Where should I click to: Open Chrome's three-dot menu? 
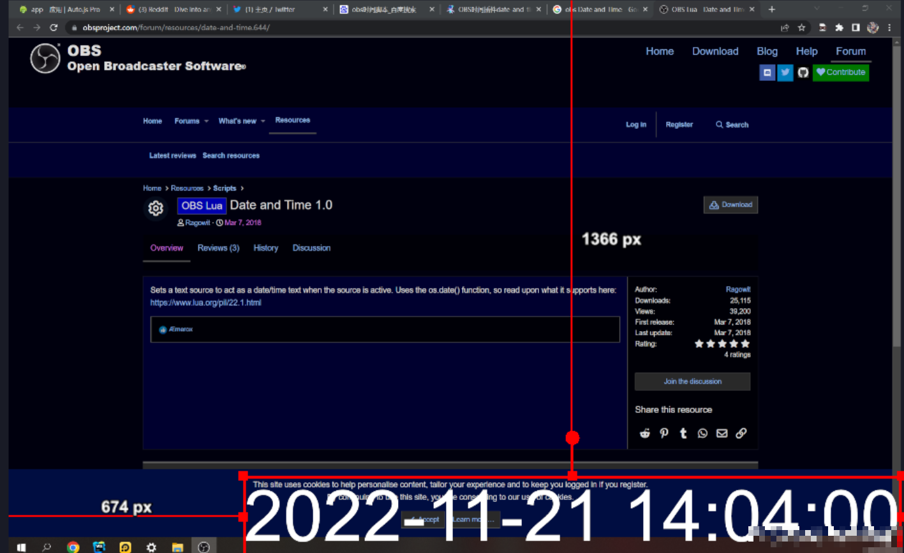(890, 28)
